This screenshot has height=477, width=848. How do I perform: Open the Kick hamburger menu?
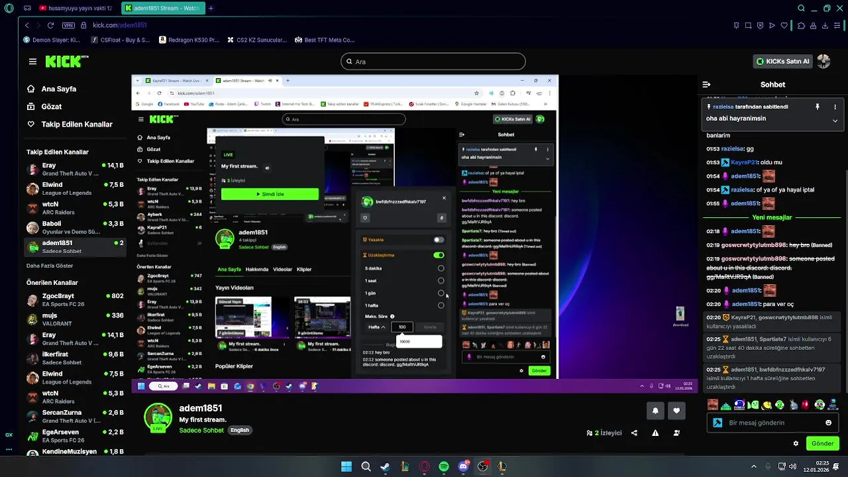(32, 62)
